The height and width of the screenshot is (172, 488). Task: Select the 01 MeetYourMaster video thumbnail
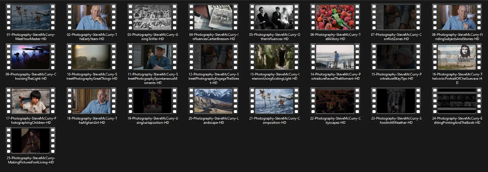[x=30, y=17]
